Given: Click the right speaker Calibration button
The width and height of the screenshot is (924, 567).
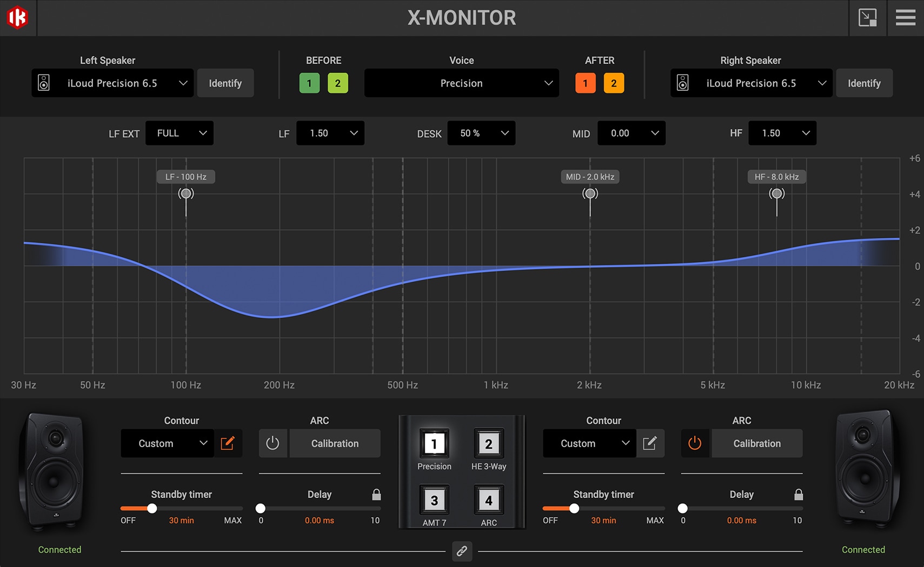Looking at the screenshot, I should (x=756, y=443).
